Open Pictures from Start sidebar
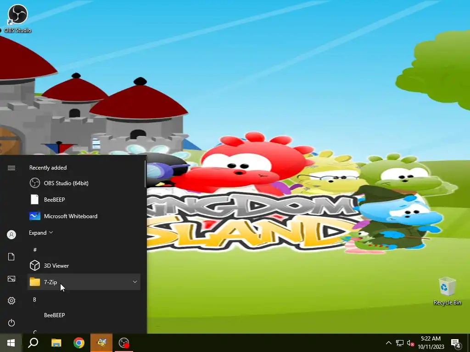470x352 pixels. (11, 279)
